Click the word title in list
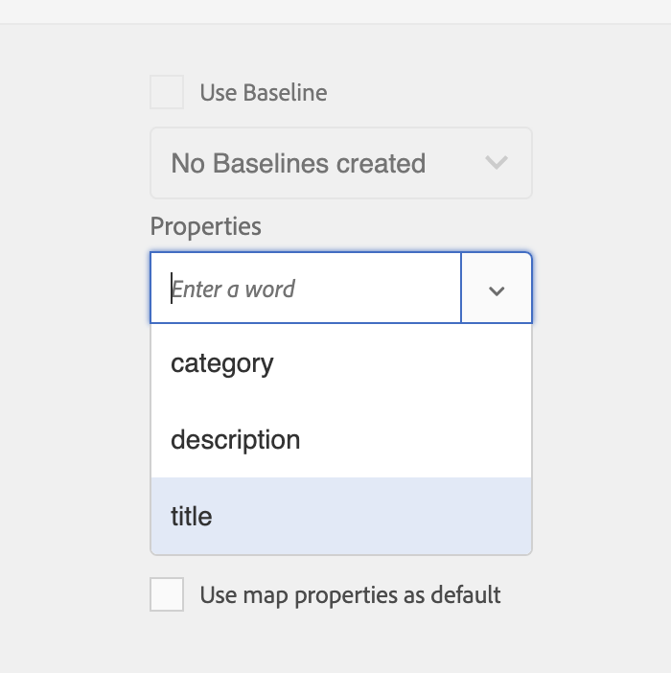This screenshot has width=671, height=673. click(x=192, y=516)
